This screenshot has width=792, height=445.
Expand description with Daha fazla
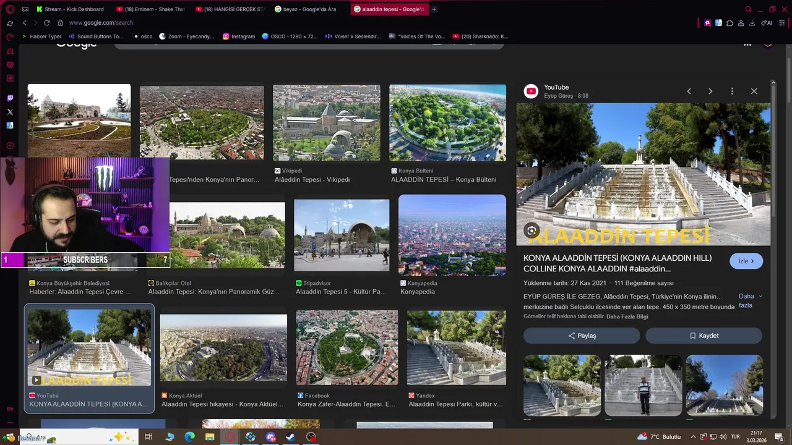750,300
